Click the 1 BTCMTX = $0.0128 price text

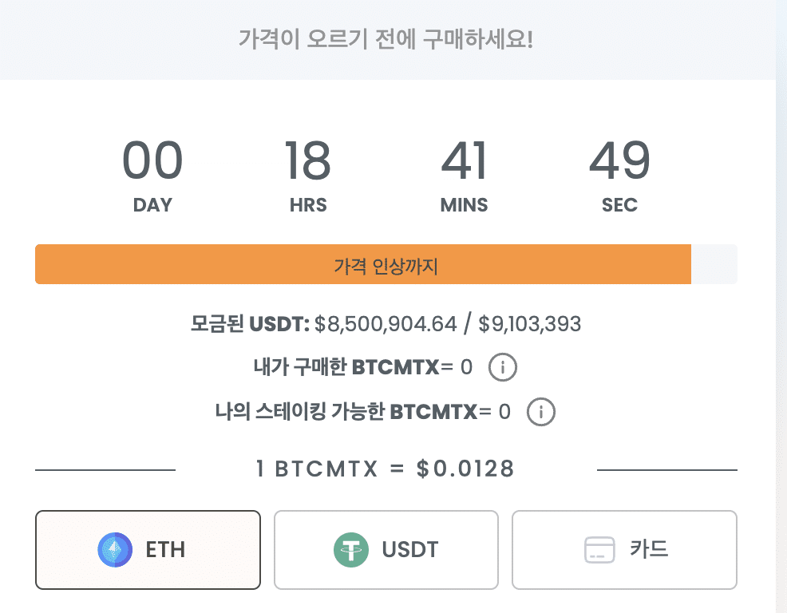[x=386, y=469]
